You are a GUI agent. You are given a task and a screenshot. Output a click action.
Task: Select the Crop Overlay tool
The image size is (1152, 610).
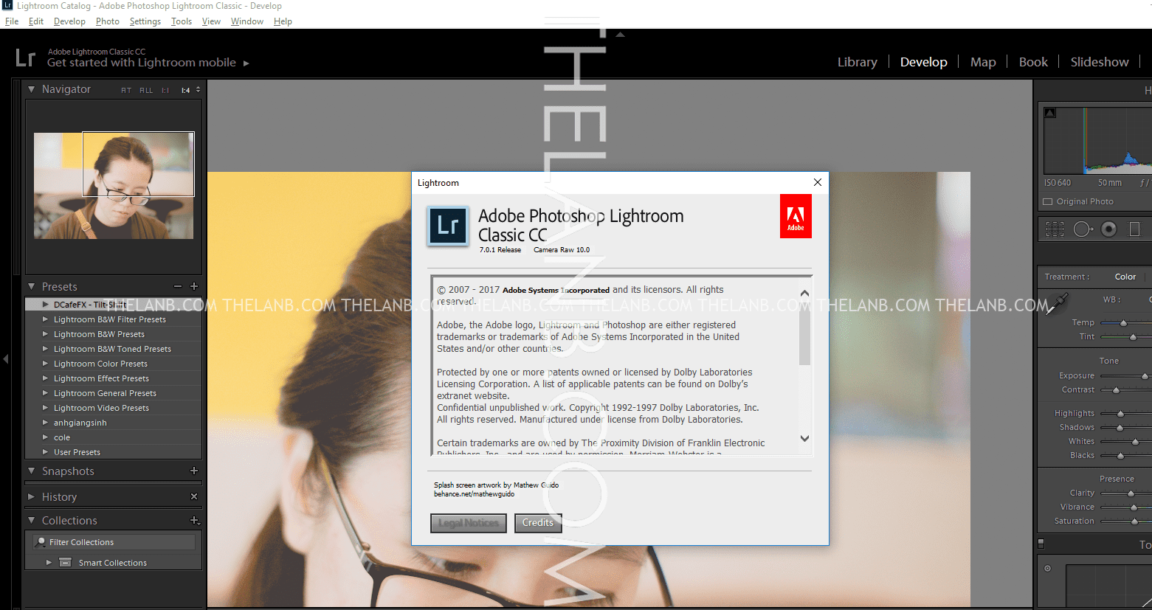pos(1055,229)
